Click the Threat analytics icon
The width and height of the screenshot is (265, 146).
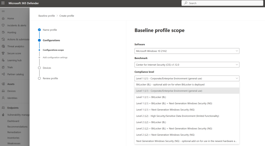point(3,46)
